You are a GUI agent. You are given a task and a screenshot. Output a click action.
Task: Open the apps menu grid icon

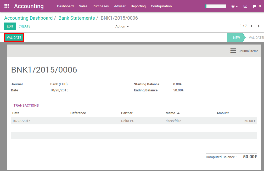tap(7, 6)
